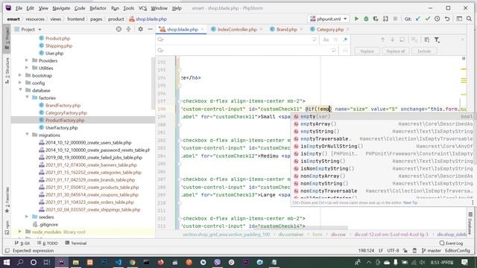This screenshot has width=477, height=268.
Task: Click the Git rollback arrow icon
Action: click(447, 19)
